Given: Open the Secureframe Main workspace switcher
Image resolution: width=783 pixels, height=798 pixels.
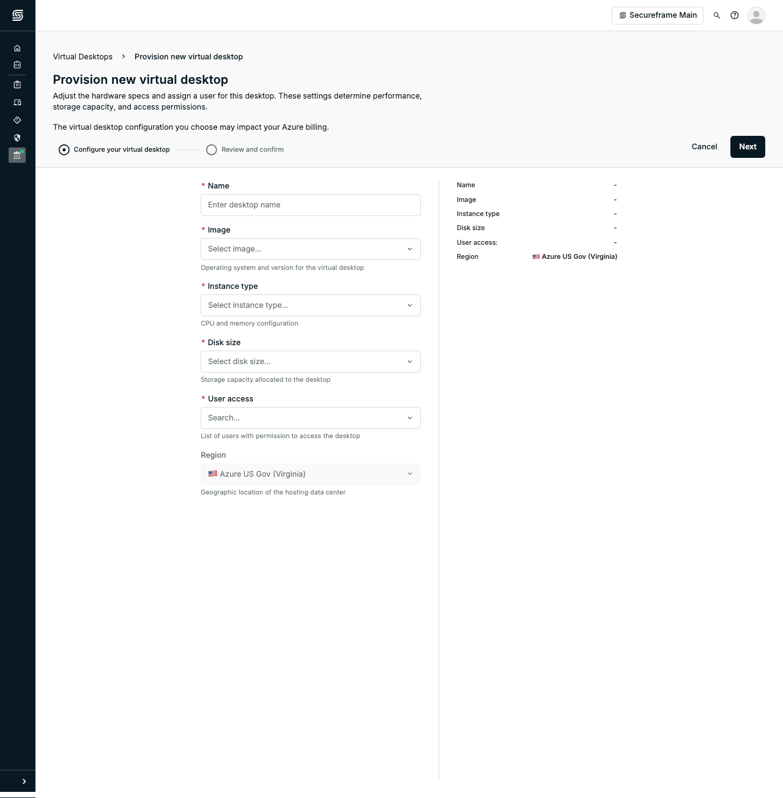Looking at the screenshot, I should [x=658, y=15].
